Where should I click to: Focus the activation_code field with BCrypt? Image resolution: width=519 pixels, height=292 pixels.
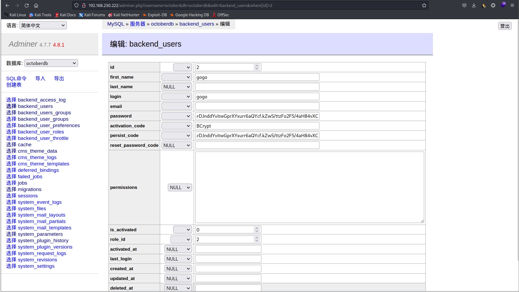tap(257, 126)
